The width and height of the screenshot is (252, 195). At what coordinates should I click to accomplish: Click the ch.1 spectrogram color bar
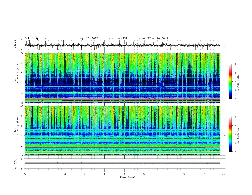pos(230,82)
